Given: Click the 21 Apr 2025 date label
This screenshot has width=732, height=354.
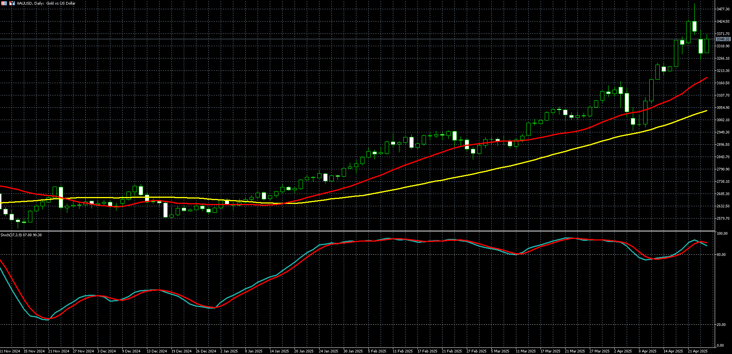Looking at the screenshot, I should point(697,351).
